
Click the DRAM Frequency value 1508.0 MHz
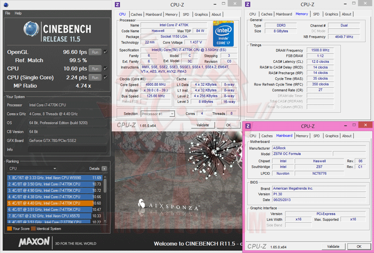pos(320,50)
